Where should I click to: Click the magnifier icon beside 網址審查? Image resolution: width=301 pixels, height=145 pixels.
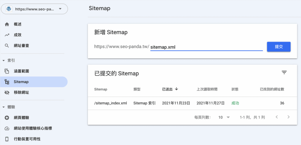coord(7,46)
